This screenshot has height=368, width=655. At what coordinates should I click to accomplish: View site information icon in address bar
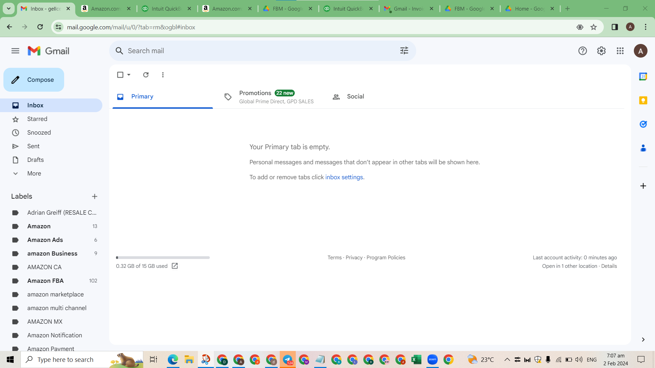59,27
